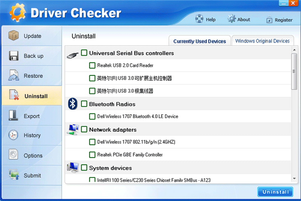Screen dimensions: 301x201
Task: Click the Restore icon in the sidebar
Action: 14,75
